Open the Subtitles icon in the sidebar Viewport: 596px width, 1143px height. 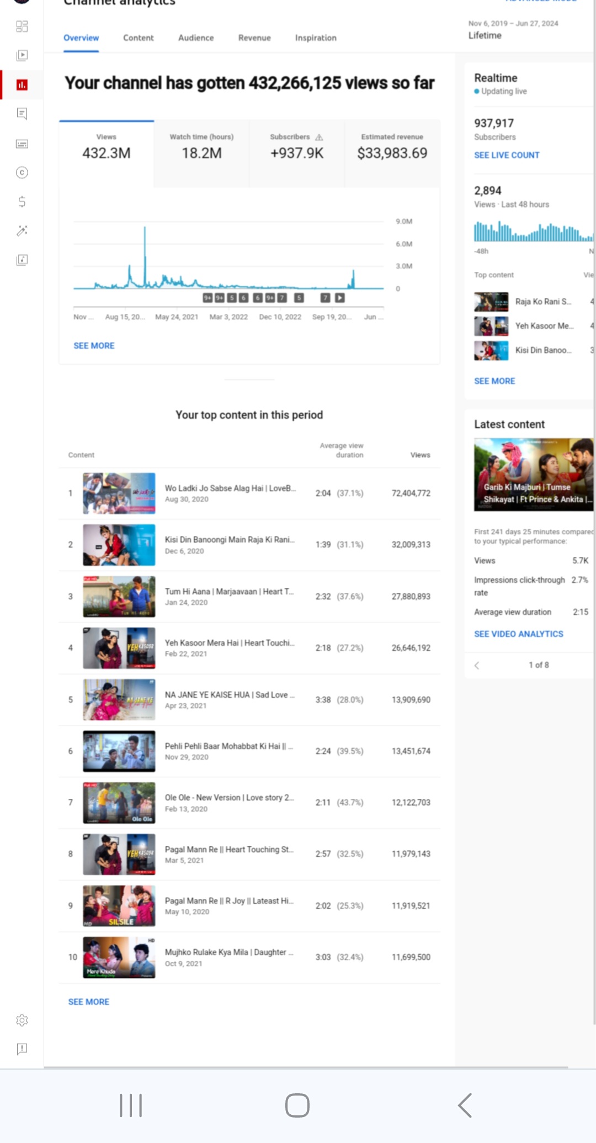[22, 144]
